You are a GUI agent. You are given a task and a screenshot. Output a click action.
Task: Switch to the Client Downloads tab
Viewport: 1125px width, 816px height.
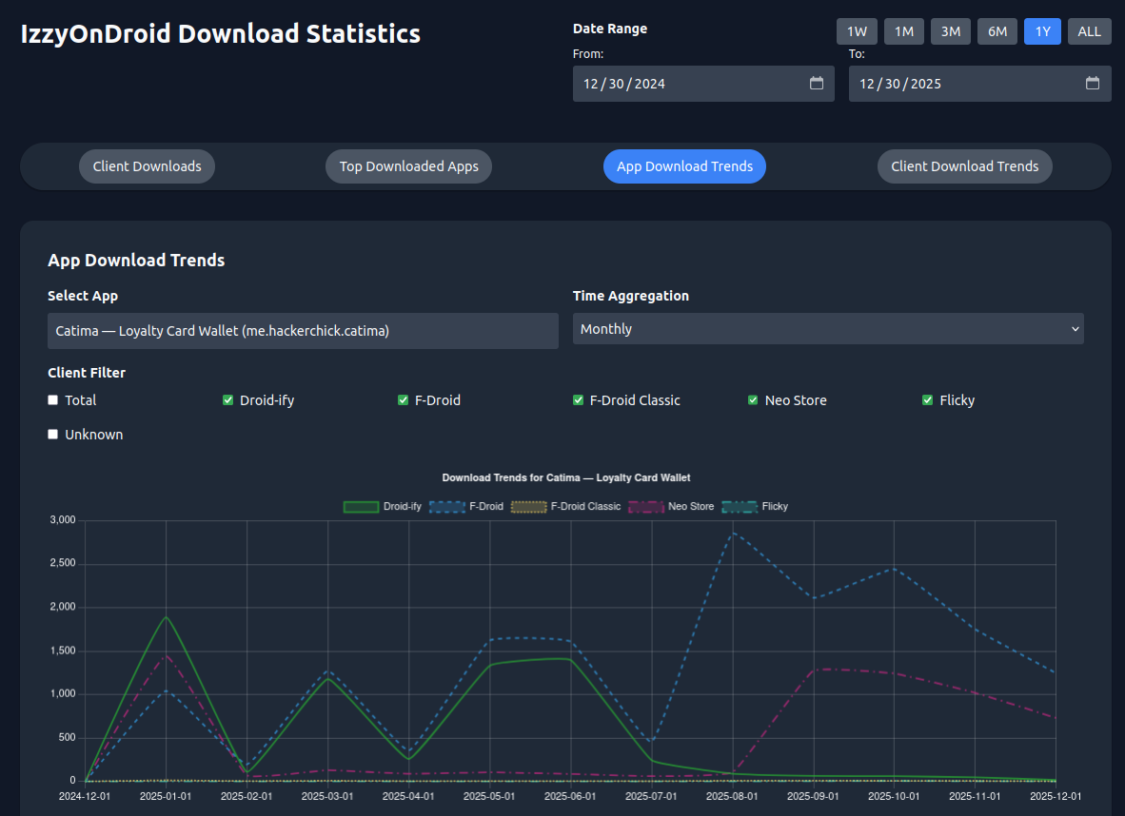point(147,166)
